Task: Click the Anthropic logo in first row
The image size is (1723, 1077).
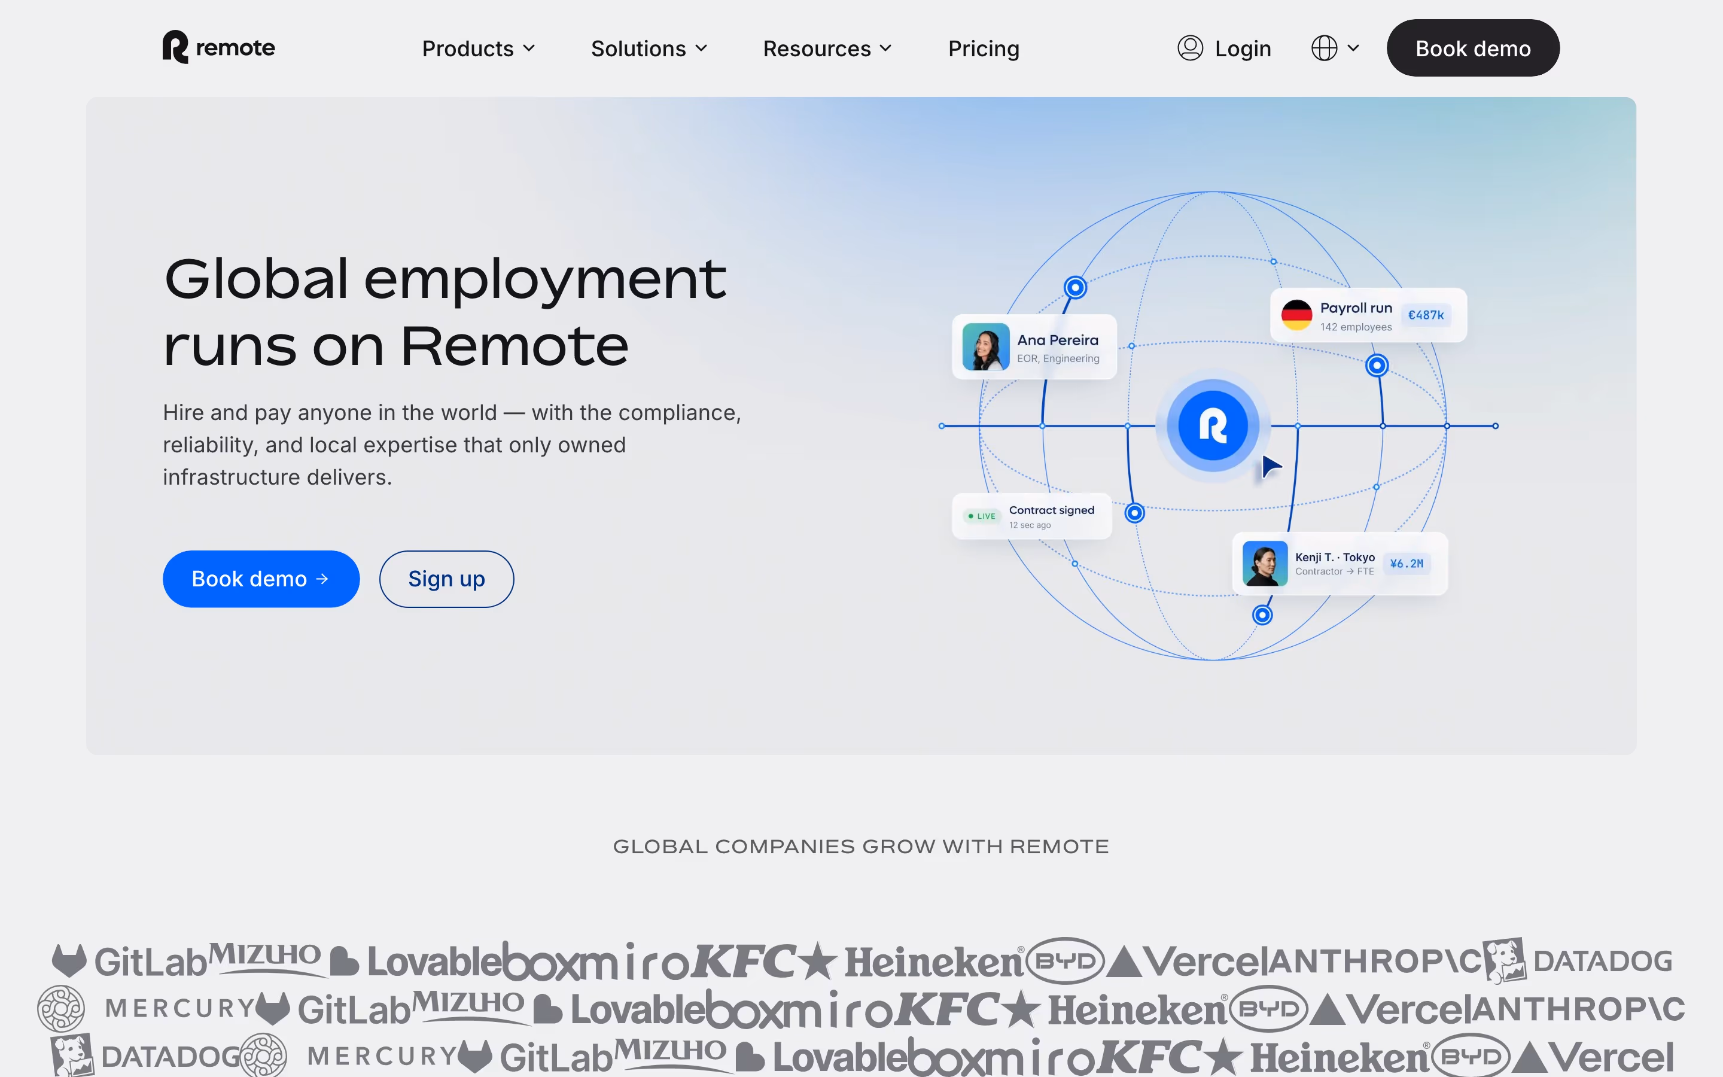Action: [x=1375, y=961]
